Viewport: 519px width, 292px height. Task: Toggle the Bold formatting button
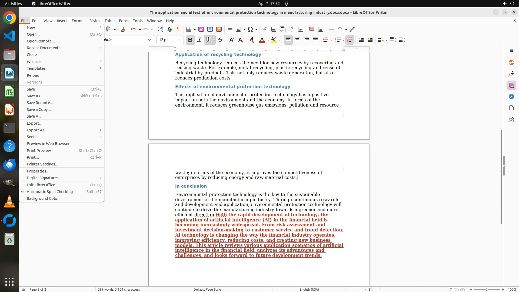(x=190, y=40)
